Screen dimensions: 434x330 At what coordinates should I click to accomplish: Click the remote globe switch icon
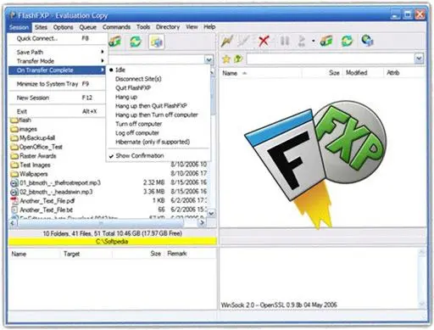367,42
